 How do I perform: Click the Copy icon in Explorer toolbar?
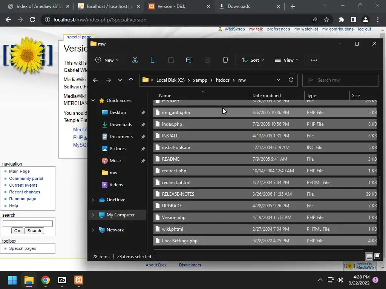point(153,60)
